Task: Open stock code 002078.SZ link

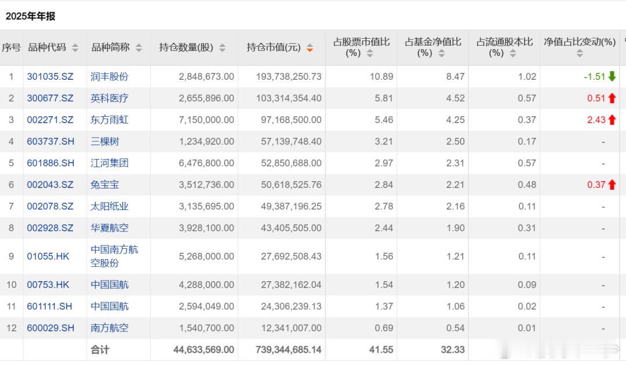Action: click(x=50, y=207)
